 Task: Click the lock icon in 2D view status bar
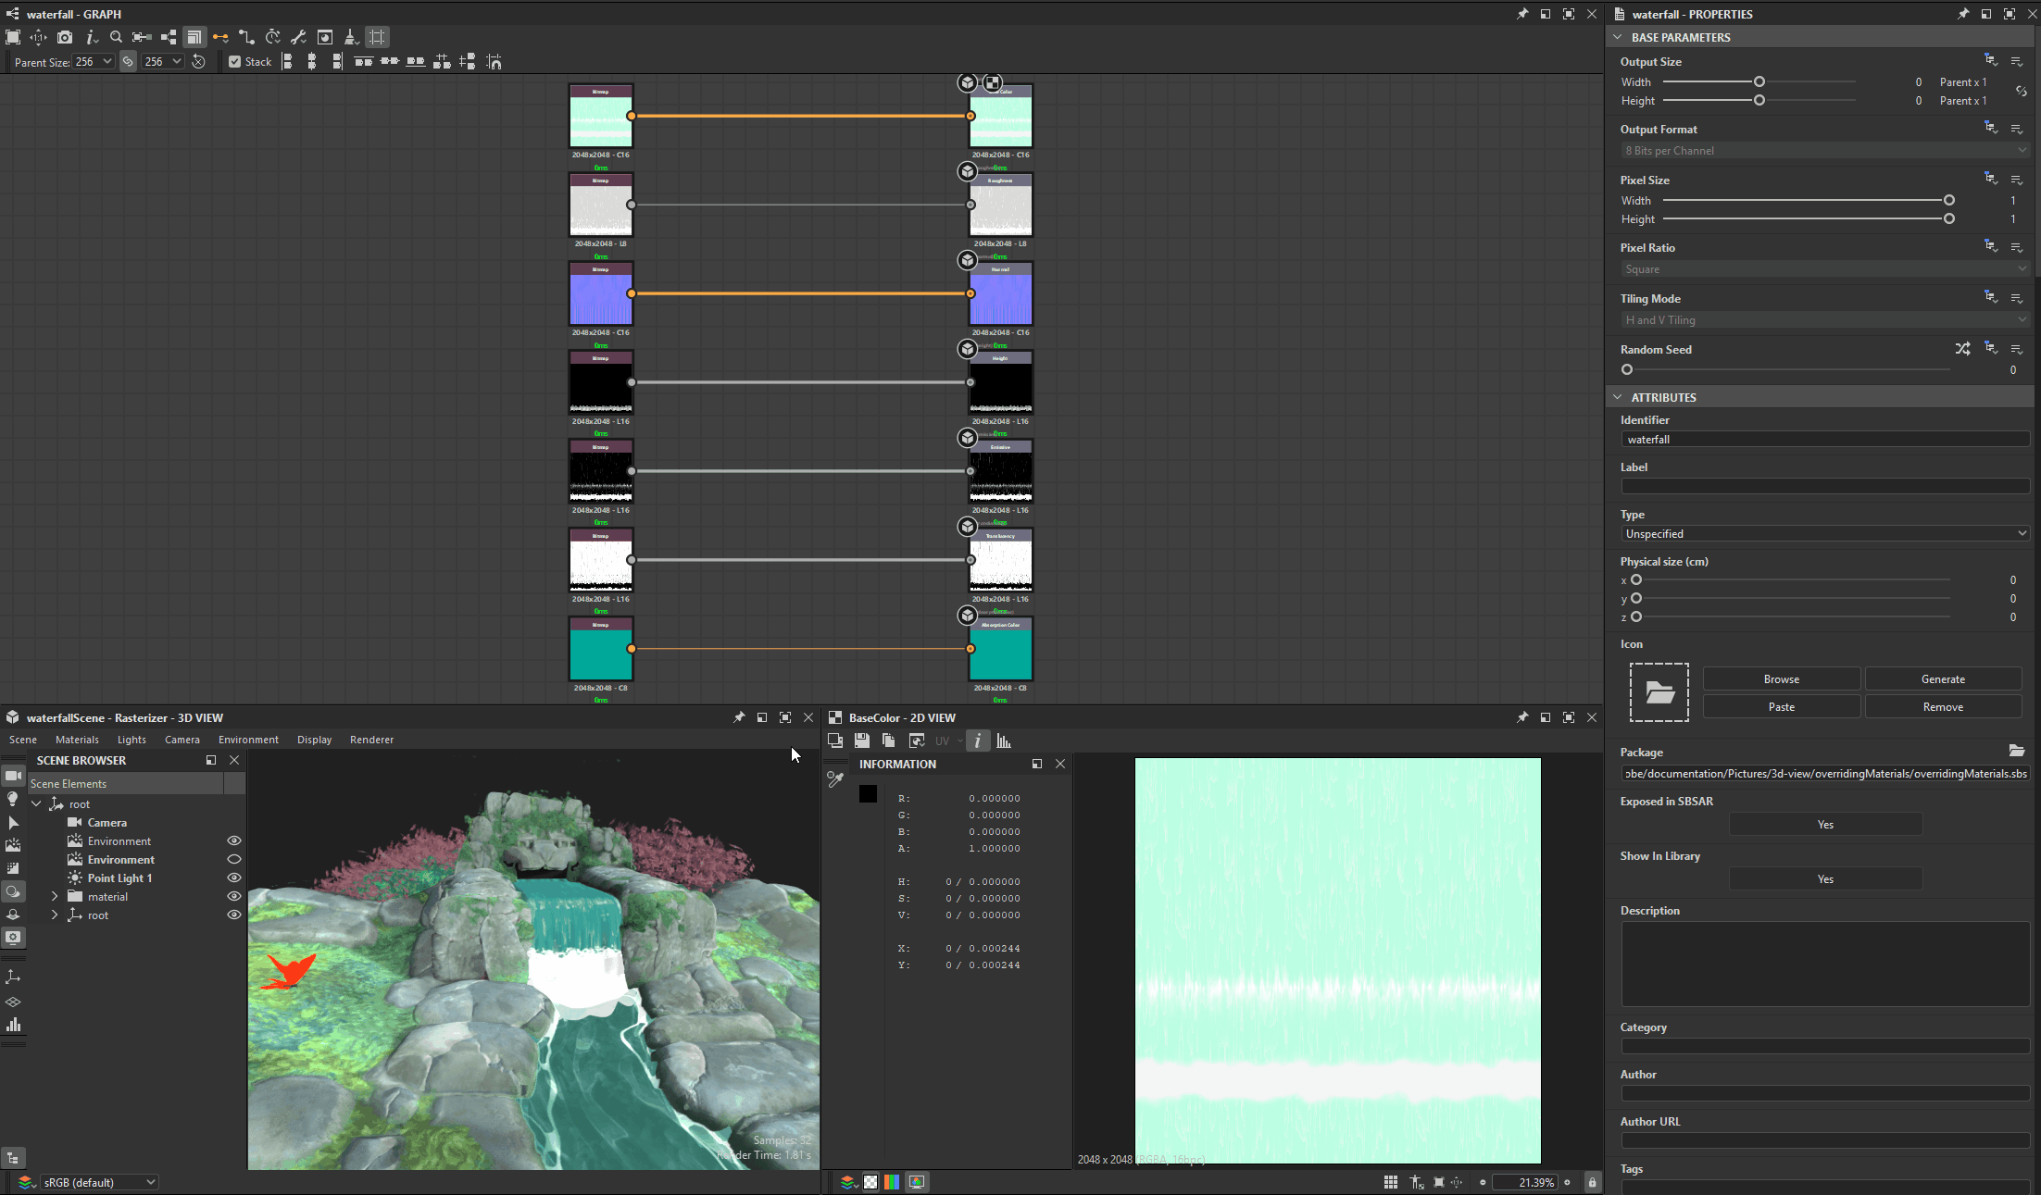point(1592,1182)
